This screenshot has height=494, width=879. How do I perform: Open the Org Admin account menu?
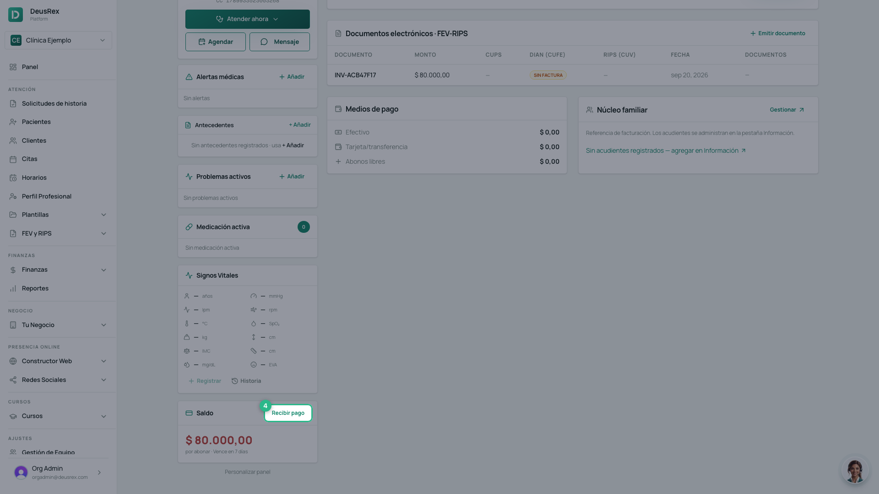(58, 472)
